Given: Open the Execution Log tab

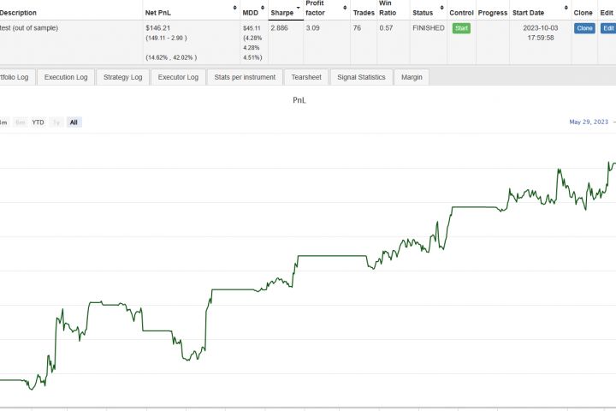Looking at the screenshot, I should point(66,77).
